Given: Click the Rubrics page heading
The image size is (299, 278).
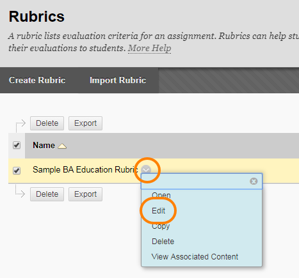Looking at the screenshot, I should point(36,17).
